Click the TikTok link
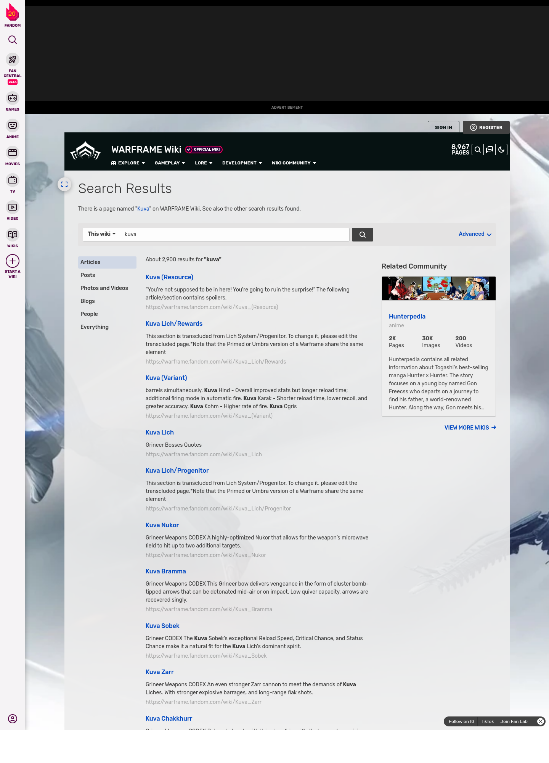Screen dimensions: 549x763 pos(487,721)
